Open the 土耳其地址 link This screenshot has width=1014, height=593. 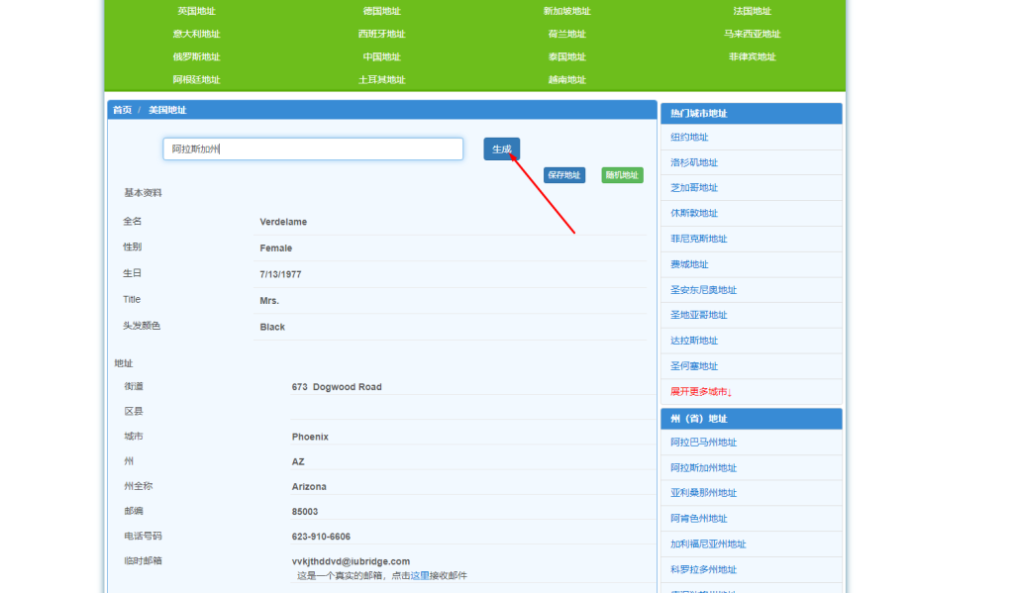[381, 79]
